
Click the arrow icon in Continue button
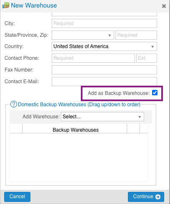pos(158,197)
